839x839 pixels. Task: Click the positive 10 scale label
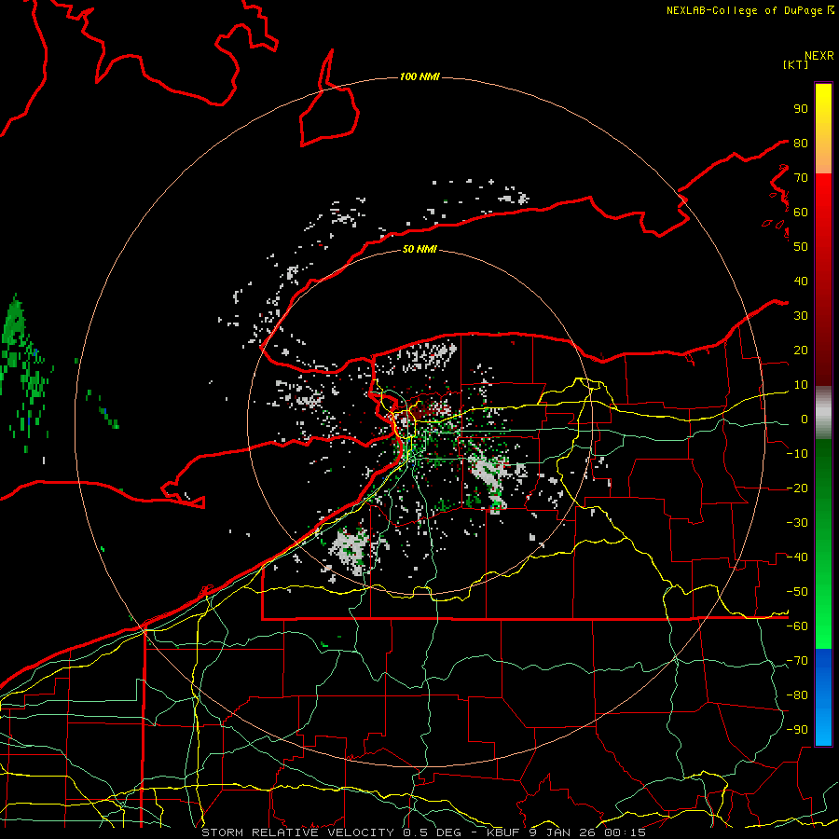[801, 385]
